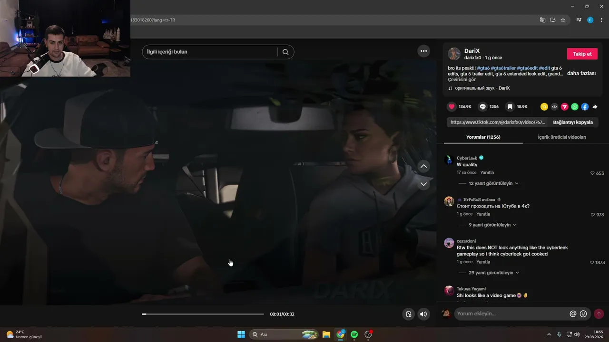The image size is (609, 342).
Task: Open the three-dot video options menu
Action: click(x=423, y=51)
